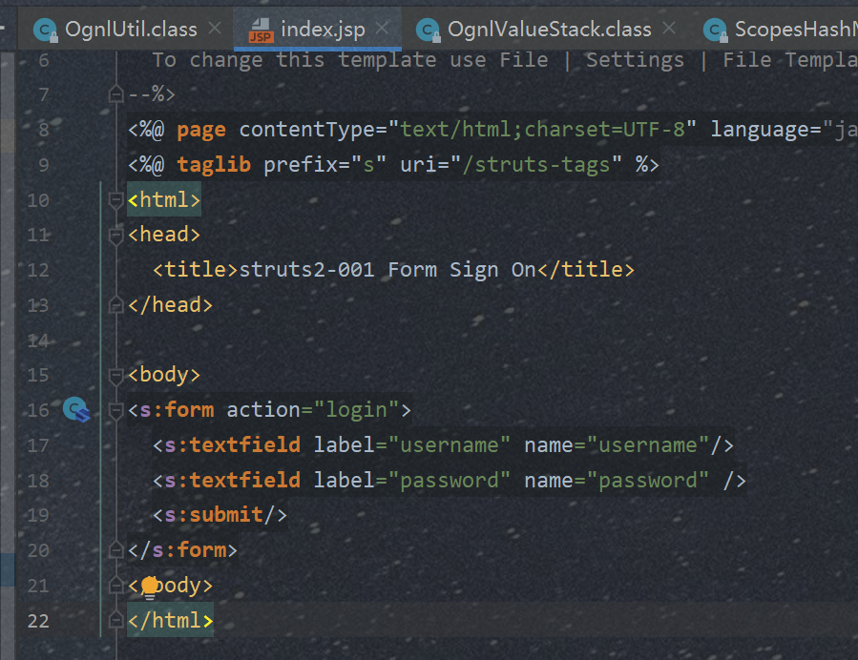Select the index.jsp editor tab
The image size is (858, 660).
pos(318,29)
